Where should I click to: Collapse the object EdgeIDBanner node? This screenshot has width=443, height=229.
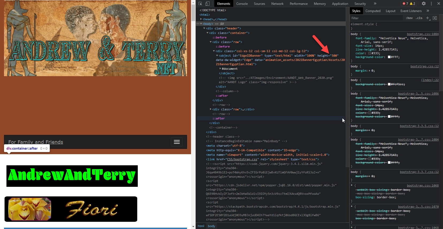click(217, 56)
